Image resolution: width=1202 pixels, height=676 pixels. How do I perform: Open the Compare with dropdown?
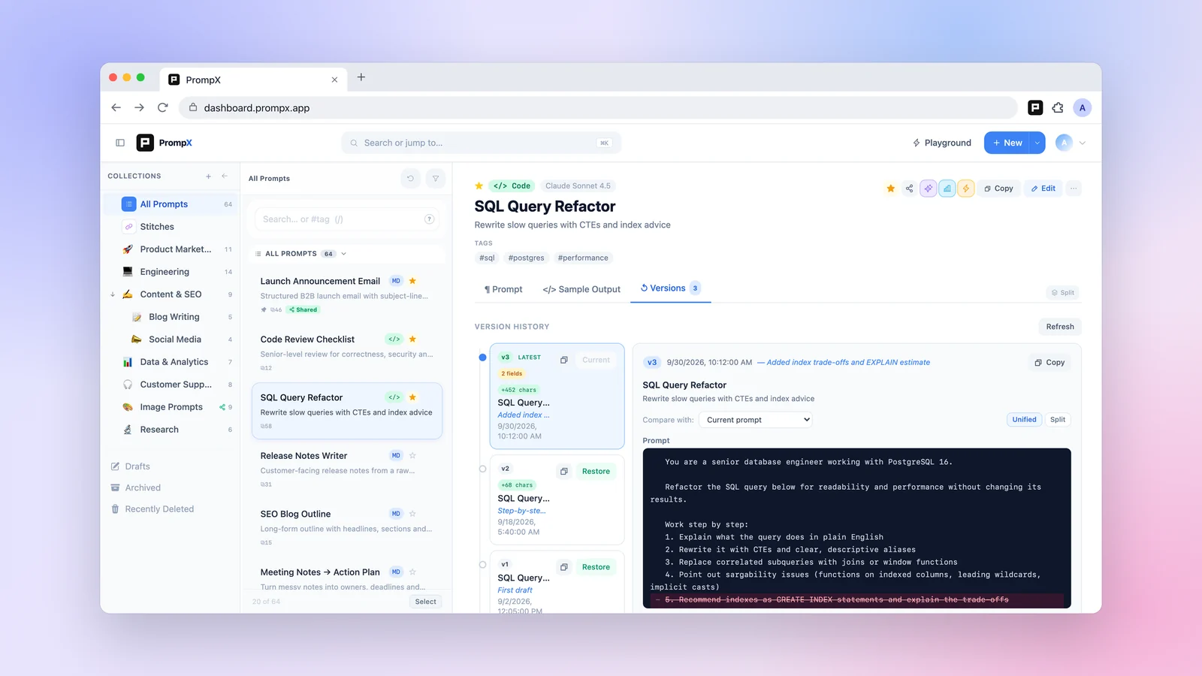coord(756,420)
